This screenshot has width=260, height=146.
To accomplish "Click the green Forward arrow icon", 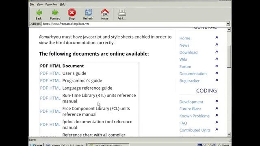I will pyautogui.click(x=55, y=13).
